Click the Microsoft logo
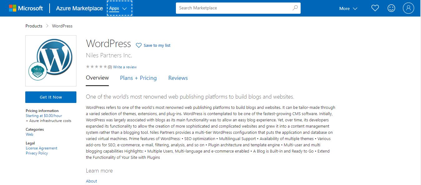Screen dimensions: 421x185 [x=26, y=8]
